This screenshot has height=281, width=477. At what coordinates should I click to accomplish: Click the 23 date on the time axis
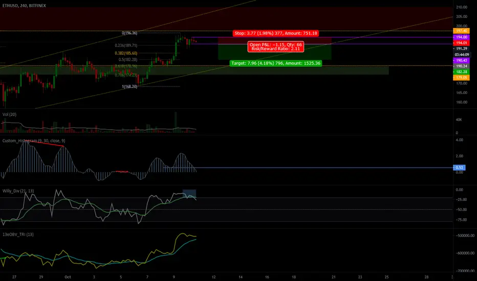coord(360,277)
